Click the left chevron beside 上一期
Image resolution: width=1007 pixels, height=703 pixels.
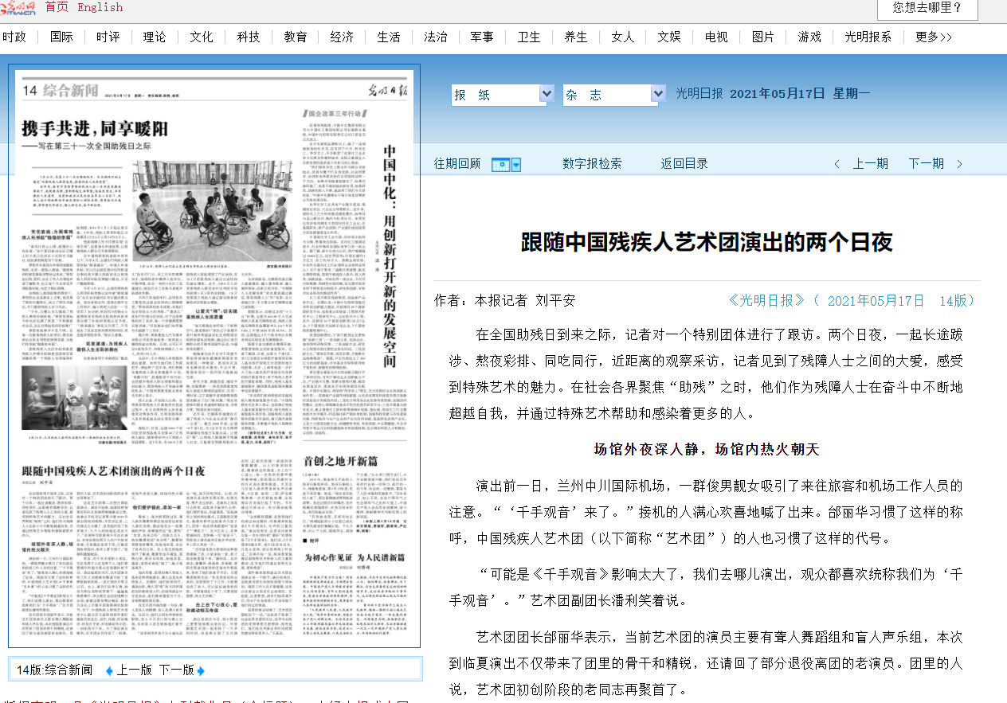837,164
